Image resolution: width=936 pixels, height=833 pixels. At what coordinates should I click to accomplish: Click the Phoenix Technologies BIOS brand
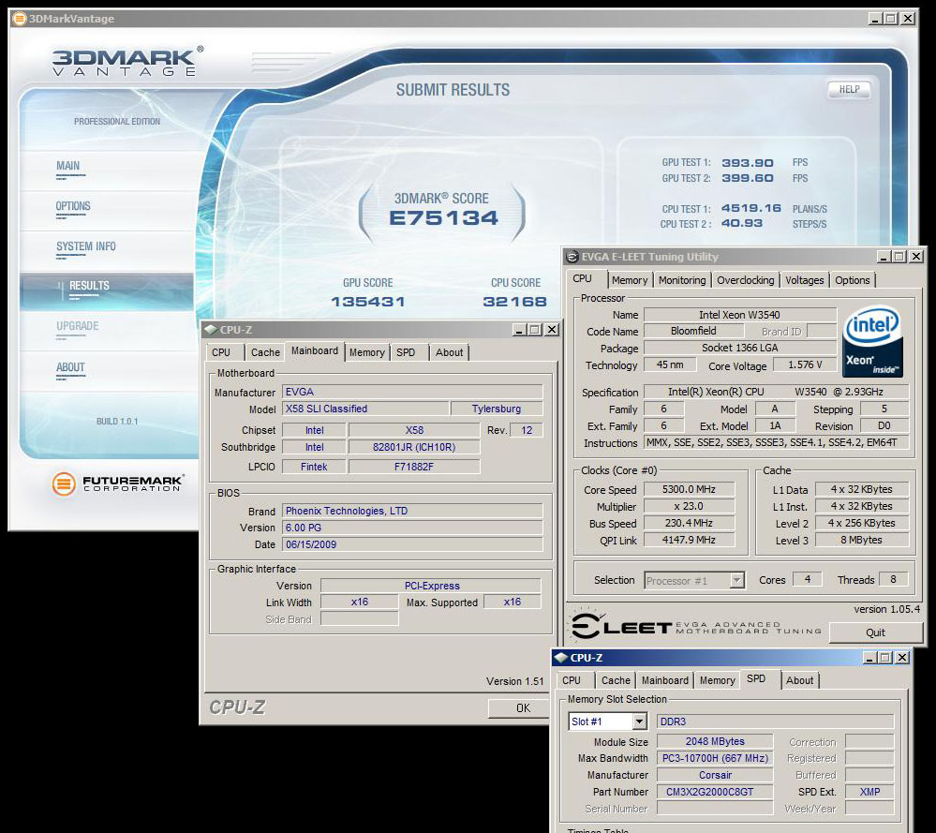(x=412, y=511)
